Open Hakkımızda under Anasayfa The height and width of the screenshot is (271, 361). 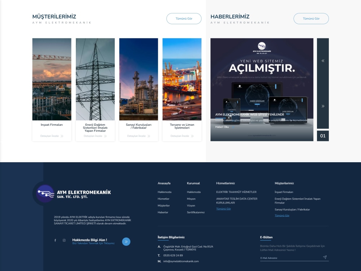[164, 192]
